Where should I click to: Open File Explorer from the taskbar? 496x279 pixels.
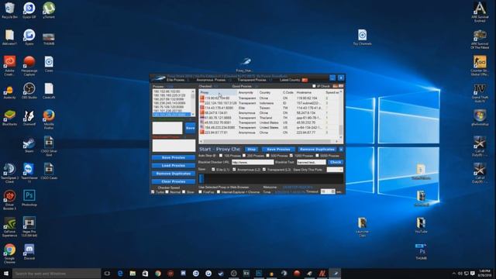pos(133,274)
